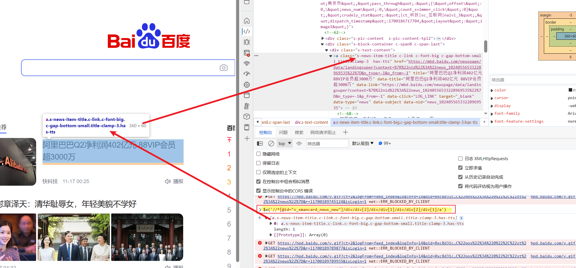
Task: Expand console result item 0
Action: pos(271,223)
